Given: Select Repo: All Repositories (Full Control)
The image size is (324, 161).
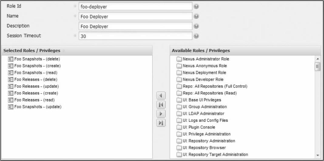Looking at the screenshot, I should pyautogui.click(x=215, y=86).
